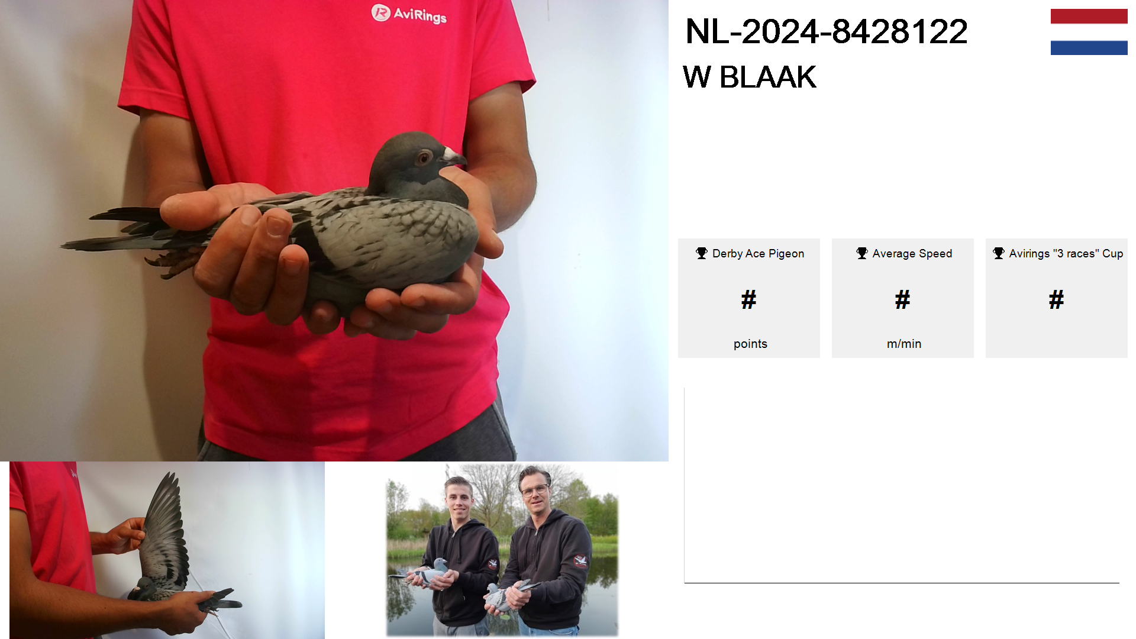Image resolution: width=1136 pixels, height=639 pixels.
Task: Open the Avirings "3 races" Cup card
Action: [1057, 298]
